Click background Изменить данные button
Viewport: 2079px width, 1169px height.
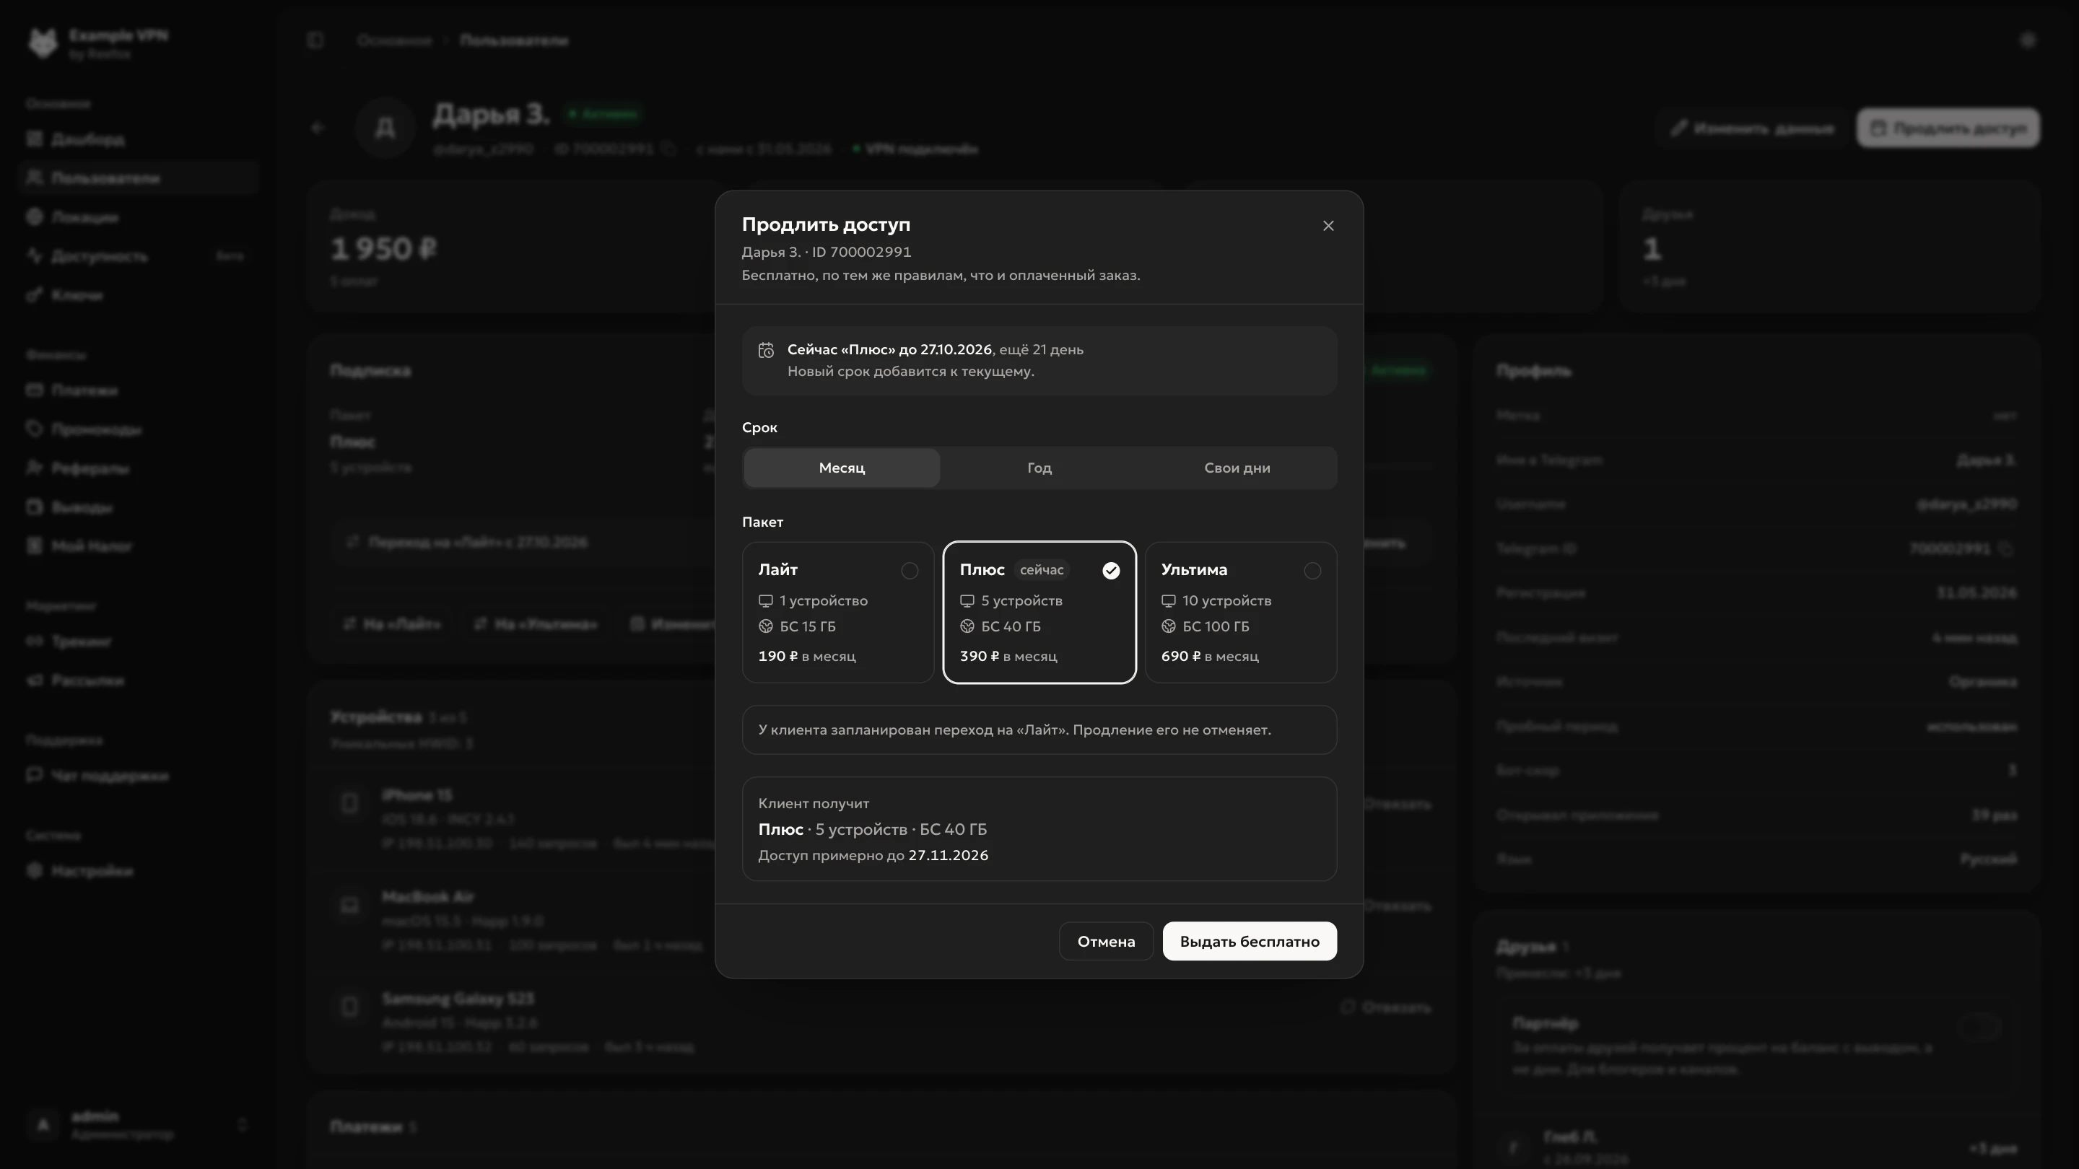coord(1752,128)
